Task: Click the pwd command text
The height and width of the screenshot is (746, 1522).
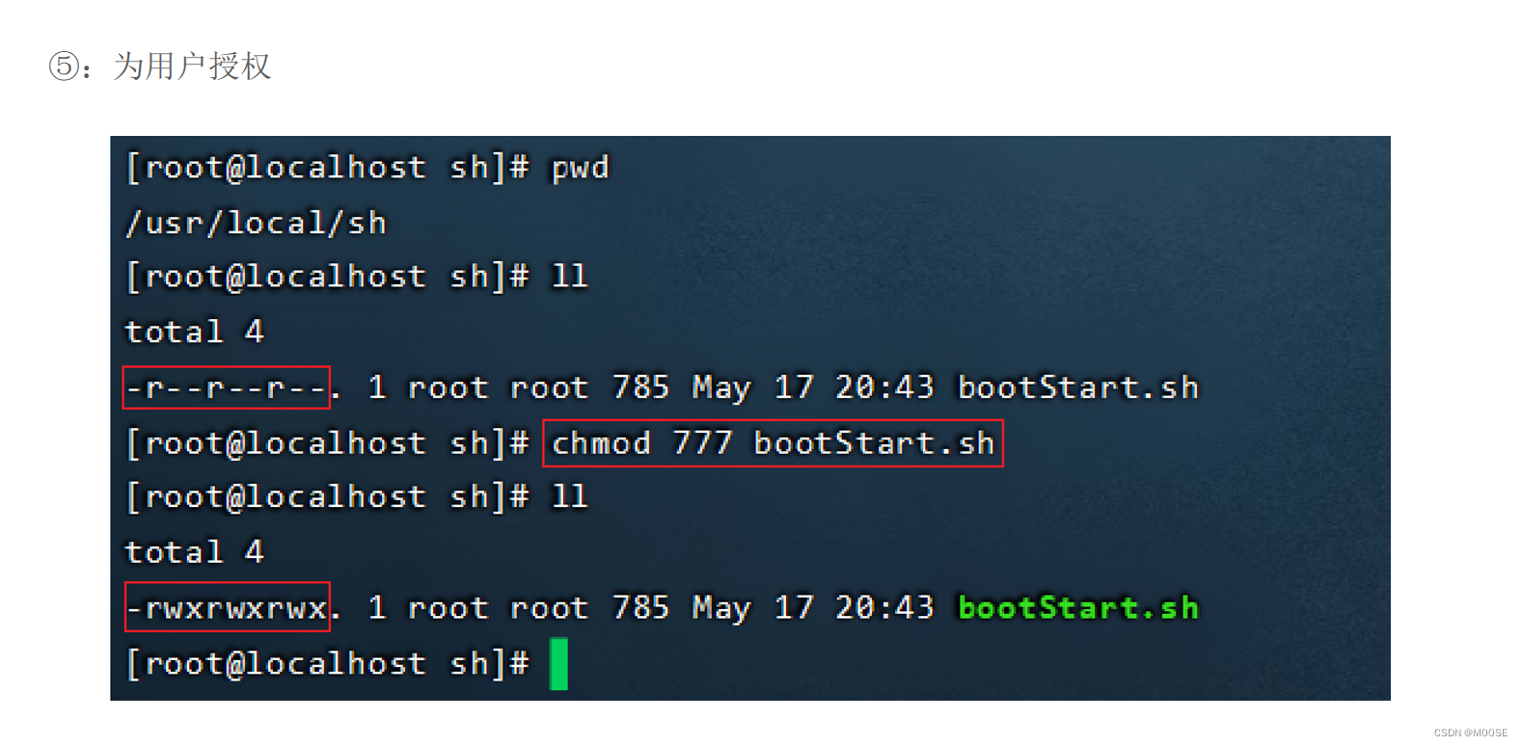Action: (580, 169)
